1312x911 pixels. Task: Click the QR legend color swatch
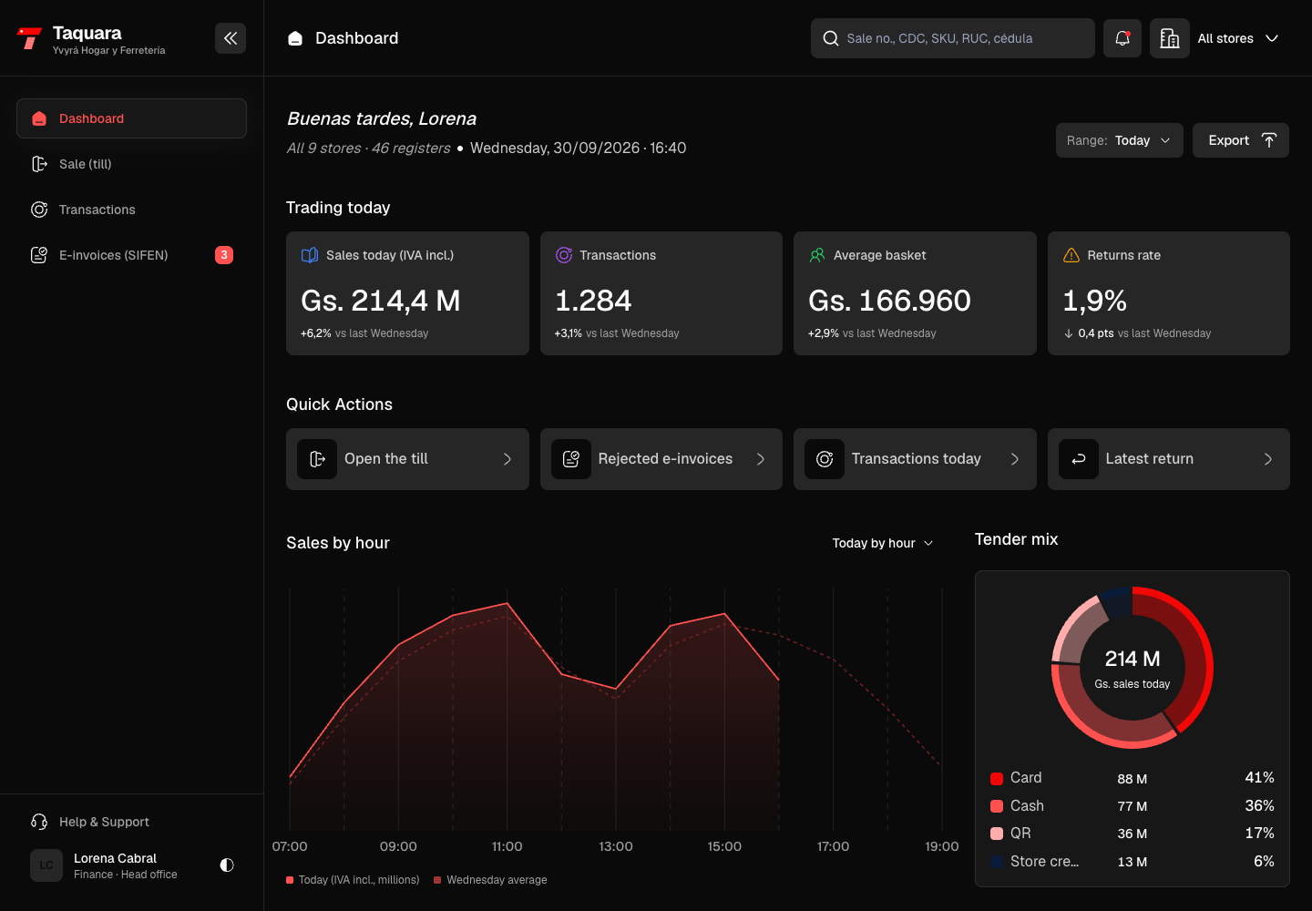click(x=997, y=834)
